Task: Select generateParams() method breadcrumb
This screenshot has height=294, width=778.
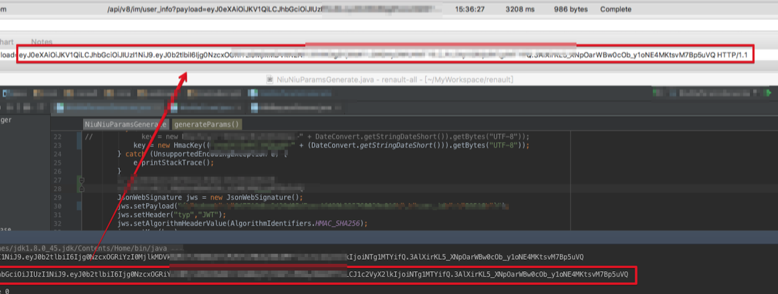Action: 207,124
